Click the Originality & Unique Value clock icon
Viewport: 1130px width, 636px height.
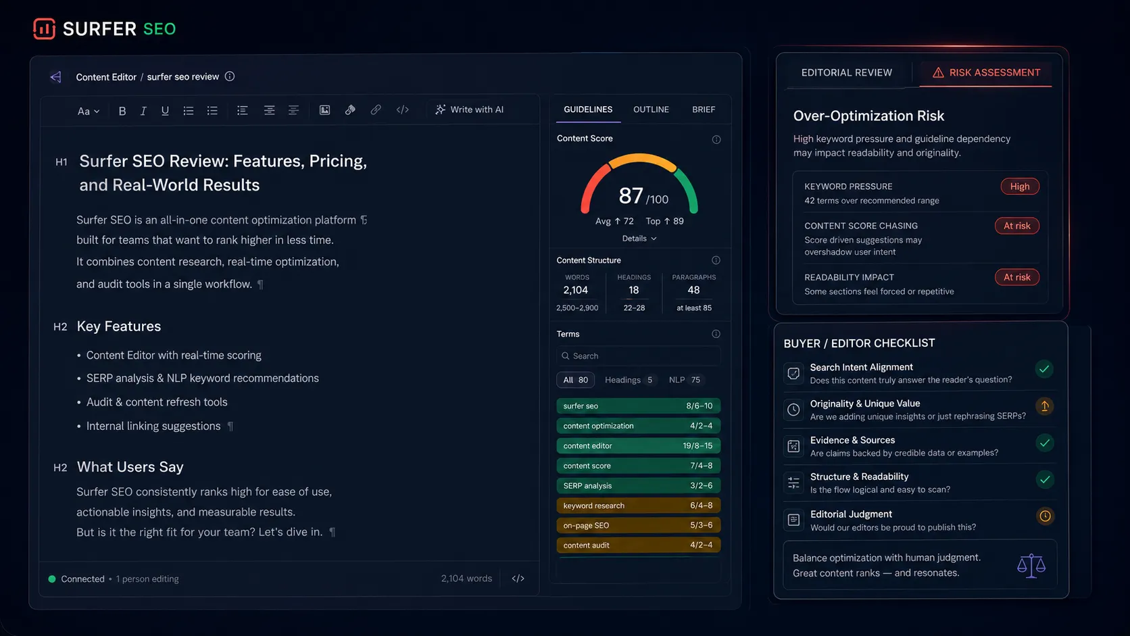tap(793, 410)
